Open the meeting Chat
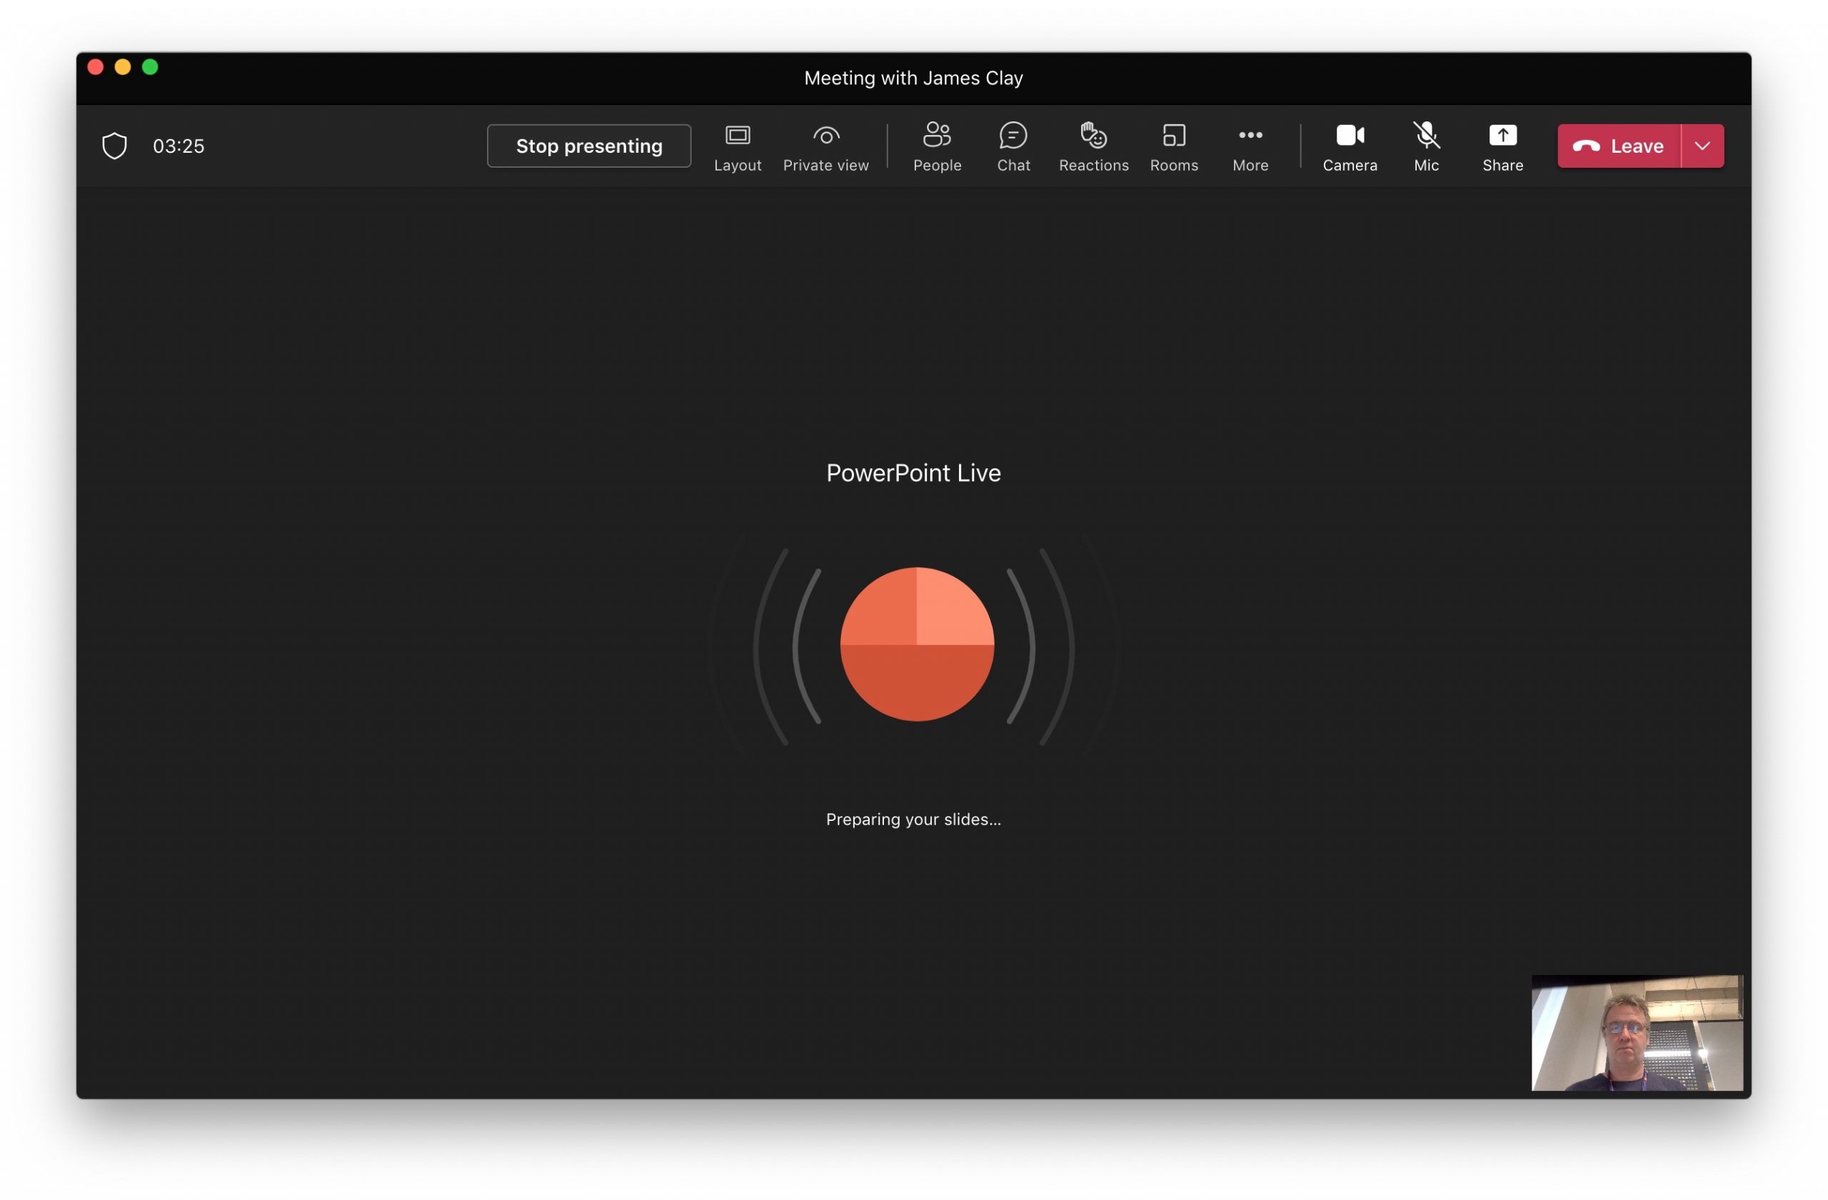This screenshot has width=1828, height=1200. click(x=1013, y=147)
